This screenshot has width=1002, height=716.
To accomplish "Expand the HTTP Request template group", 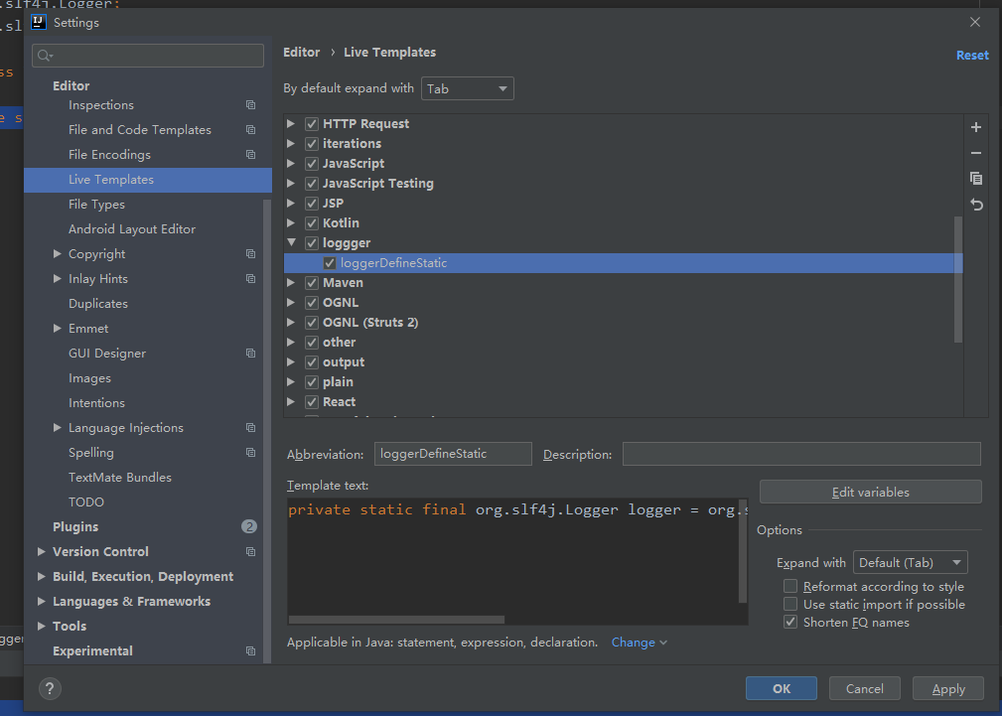I will click(x=291, y=123).
